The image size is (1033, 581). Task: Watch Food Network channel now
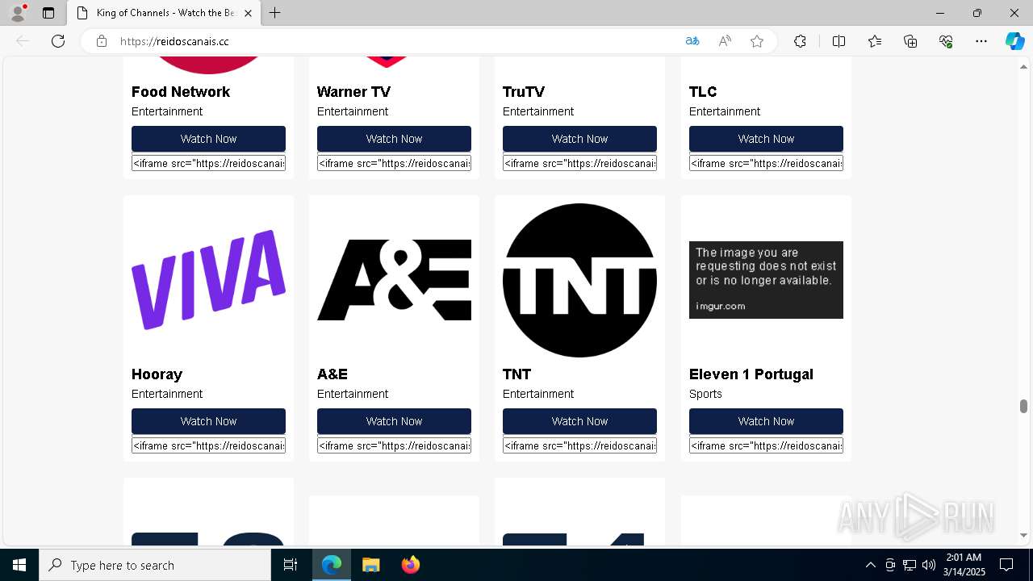(x=208, y=139)
